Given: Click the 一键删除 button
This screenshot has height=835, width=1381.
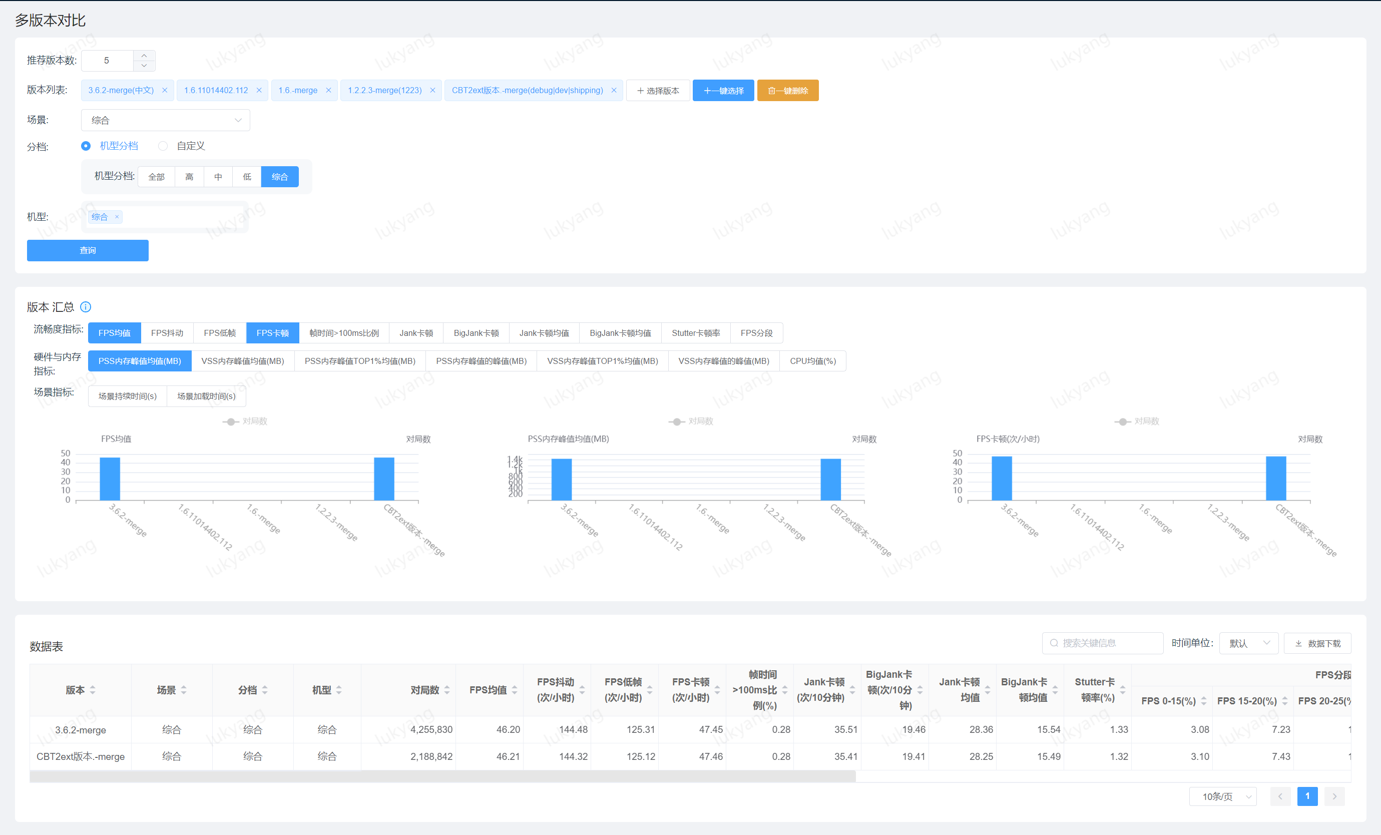Looking at the screenshot, I should point(787,90).
